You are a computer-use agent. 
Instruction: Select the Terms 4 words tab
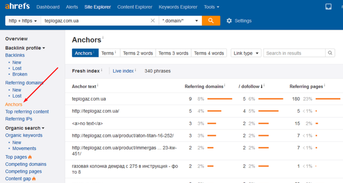point(209,53)
